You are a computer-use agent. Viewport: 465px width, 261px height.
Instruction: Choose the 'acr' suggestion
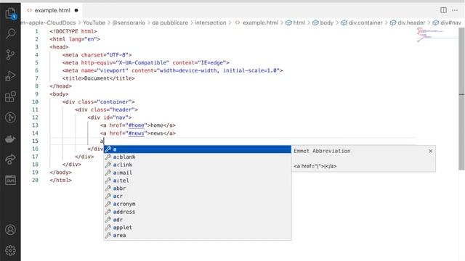[198, 196]
